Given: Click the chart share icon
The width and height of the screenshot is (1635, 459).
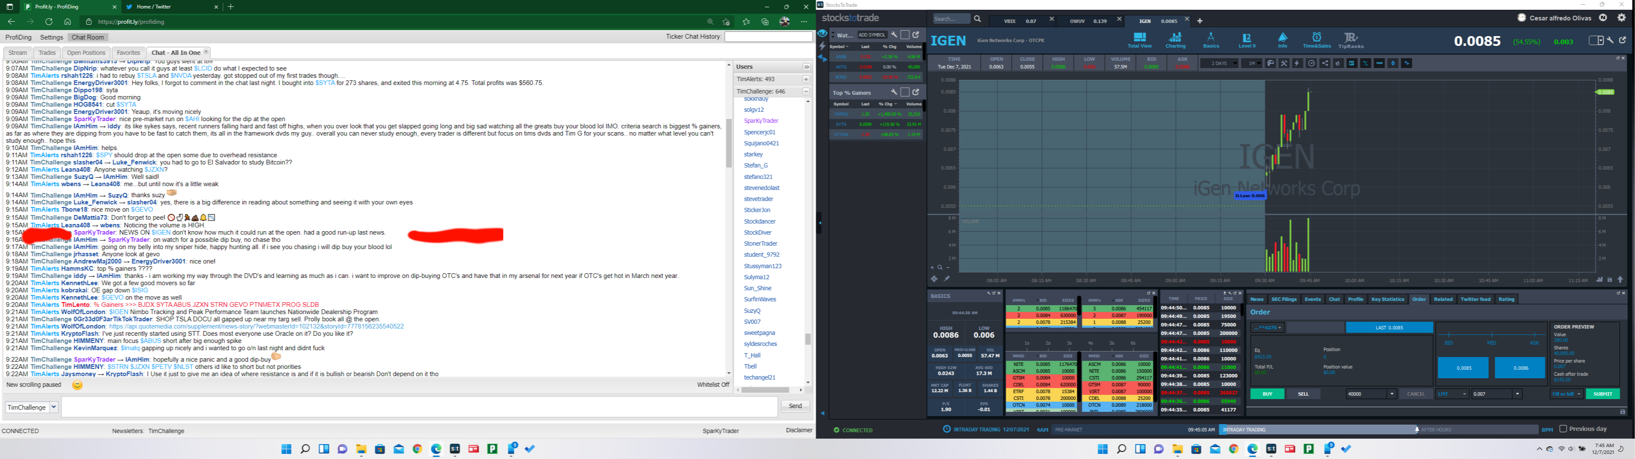Looking at the screenshot, I should (x=1325, y=63).
